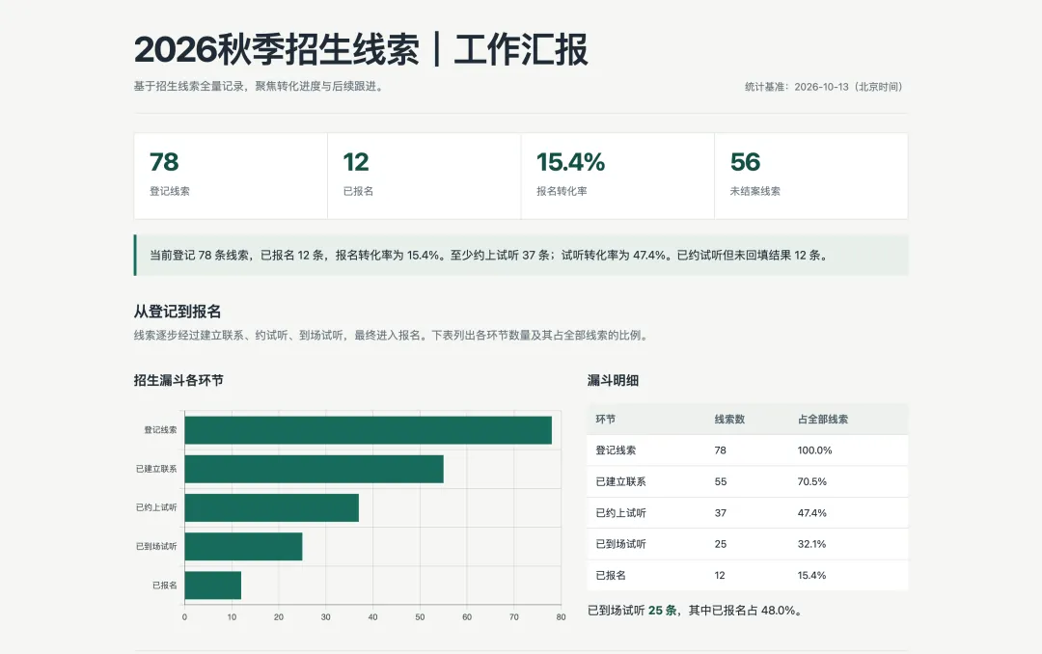The image size is (1042, 654).
Task: Click the 已到场试听 bar in the chart
Action: 243,546
